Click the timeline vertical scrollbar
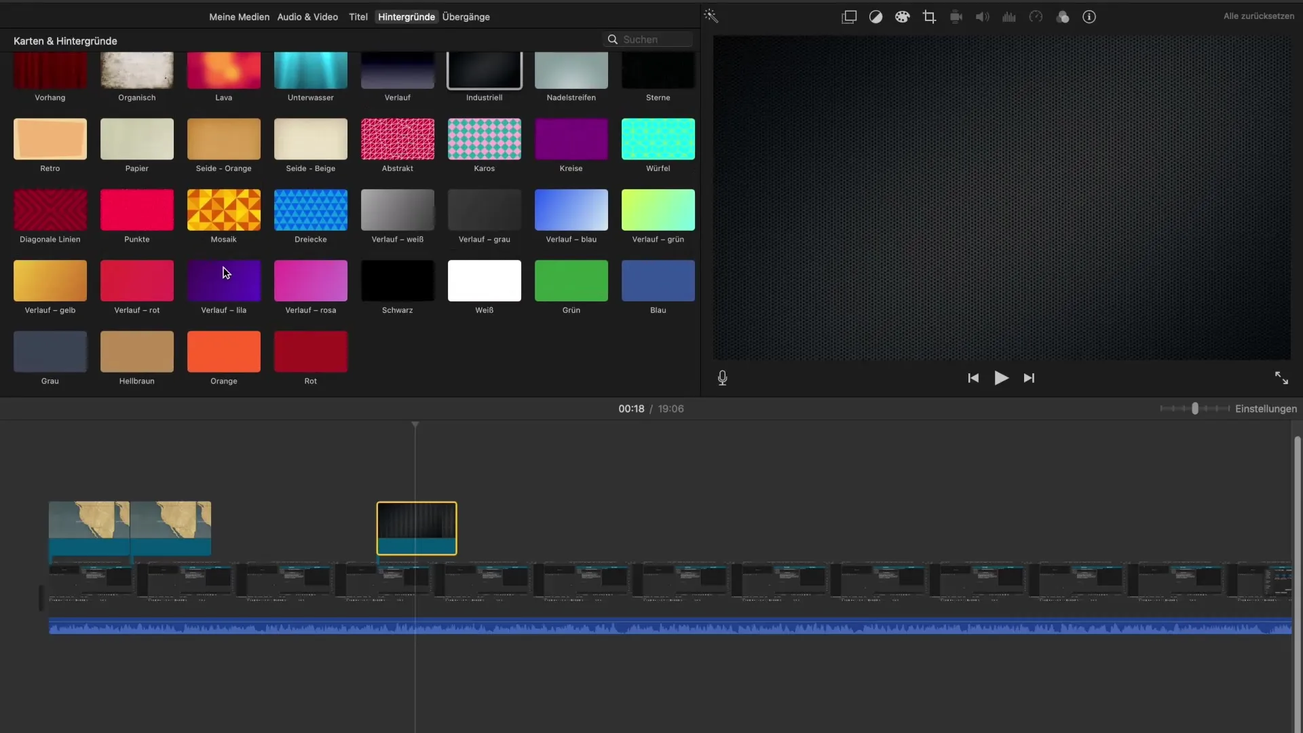This screenshot has width=1303, height=733. pos(1297,584)
